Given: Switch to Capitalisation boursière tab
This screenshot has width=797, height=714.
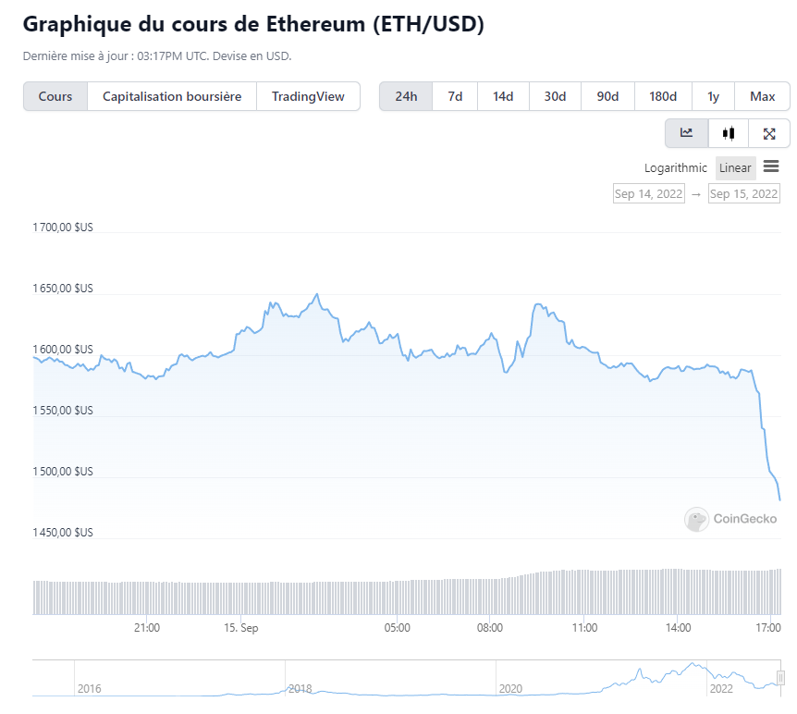Looking at the screenshot, I should point(172,96).
